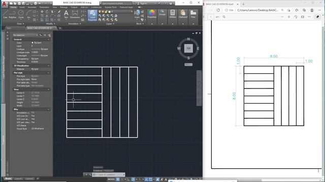Expand the Block panel dropdown
The width and height of the screenshot is (325, 182).
(140, 24)
